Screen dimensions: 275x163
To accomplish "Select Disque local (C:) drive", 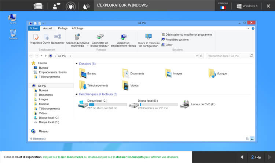I will 102,104.
